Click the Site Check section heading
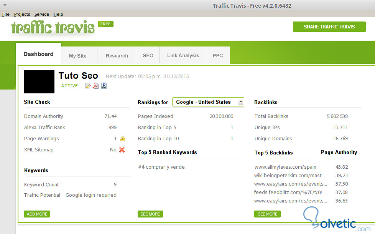The image size is (375, 234). point(37,102)
